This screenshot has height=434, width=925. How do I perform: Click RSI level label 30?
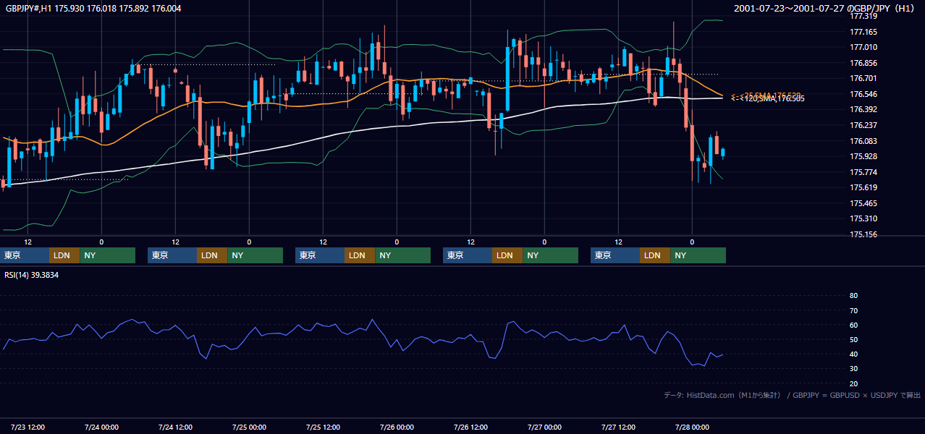click(853, 369)
